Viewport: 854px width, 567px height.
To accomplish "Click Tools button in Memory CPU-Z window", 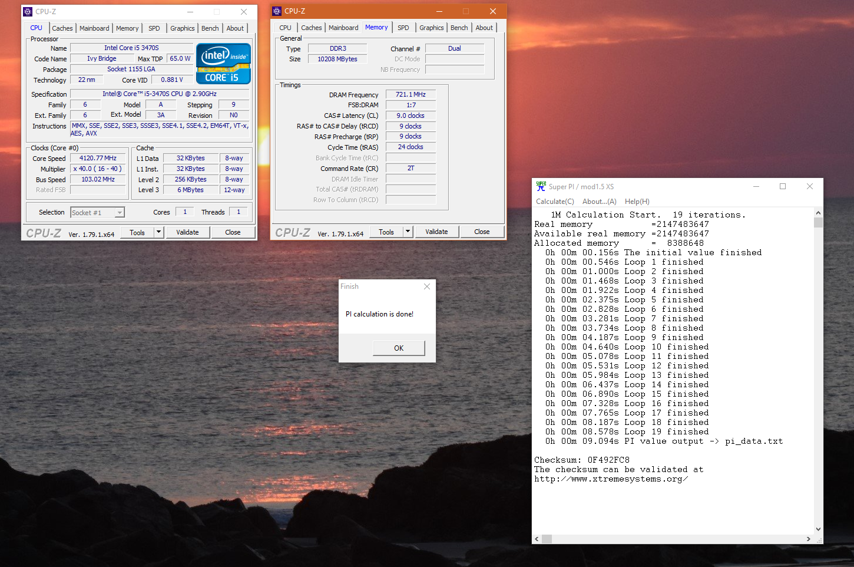I will coord(386,232).
